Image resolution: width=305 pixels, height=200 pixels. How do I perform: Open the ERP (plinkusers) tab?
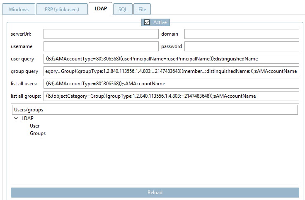[x=62, y=9]
